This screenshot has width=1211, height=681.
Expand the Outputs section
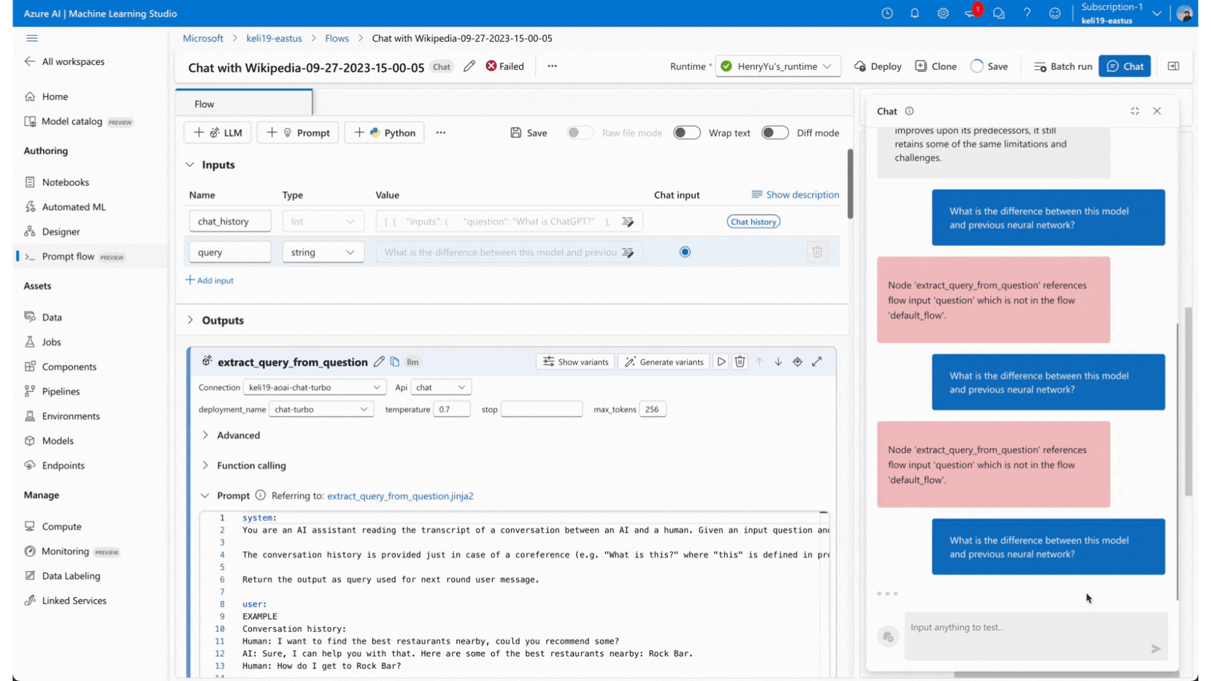[190, 320]
